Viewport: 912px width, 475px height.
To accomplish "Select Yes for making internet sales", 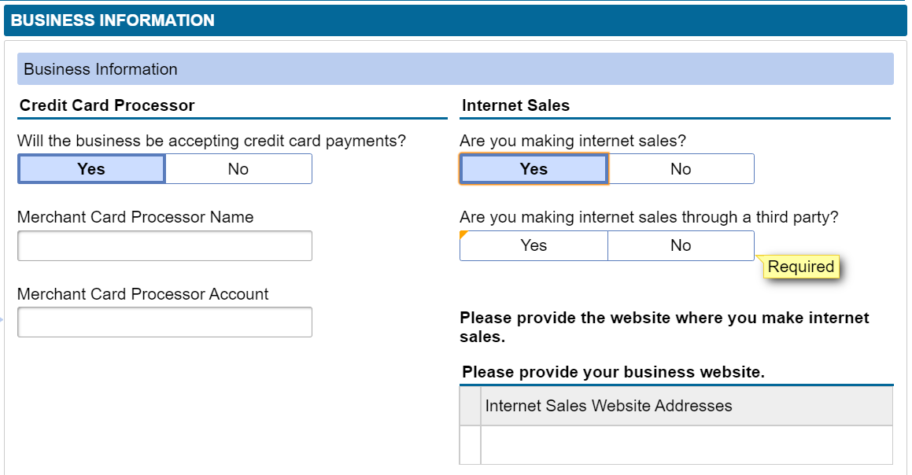I will point(534,168).
